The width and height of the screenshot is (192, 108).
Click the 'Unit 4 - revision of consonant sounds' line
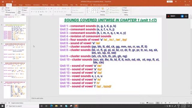(85, 36)
